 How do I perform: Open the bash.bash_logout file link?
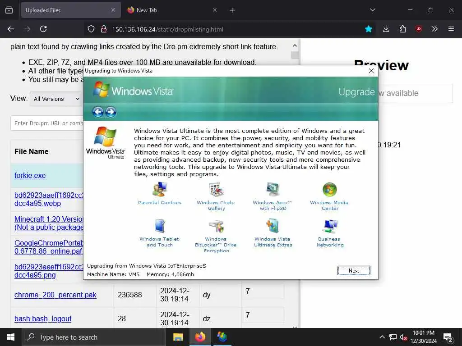point(43,319)
